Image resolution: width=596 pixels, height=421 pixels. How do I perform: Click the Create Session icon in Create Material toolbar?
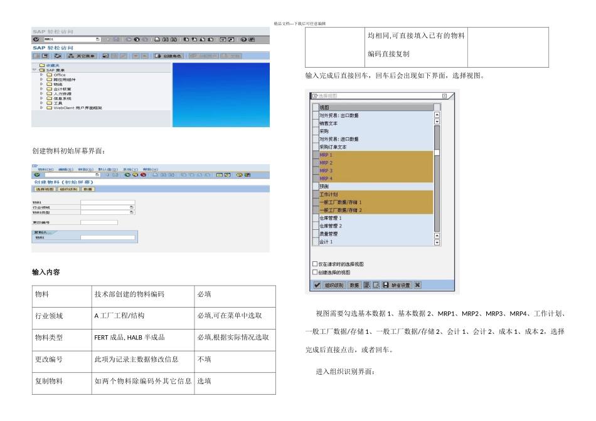coord(220,175)
